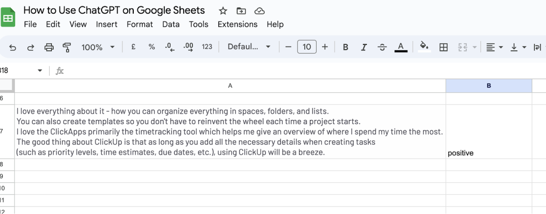This screenshot has height=214, width=546.
Task: Click the select all corner box
Action: [x=7, y=85]
